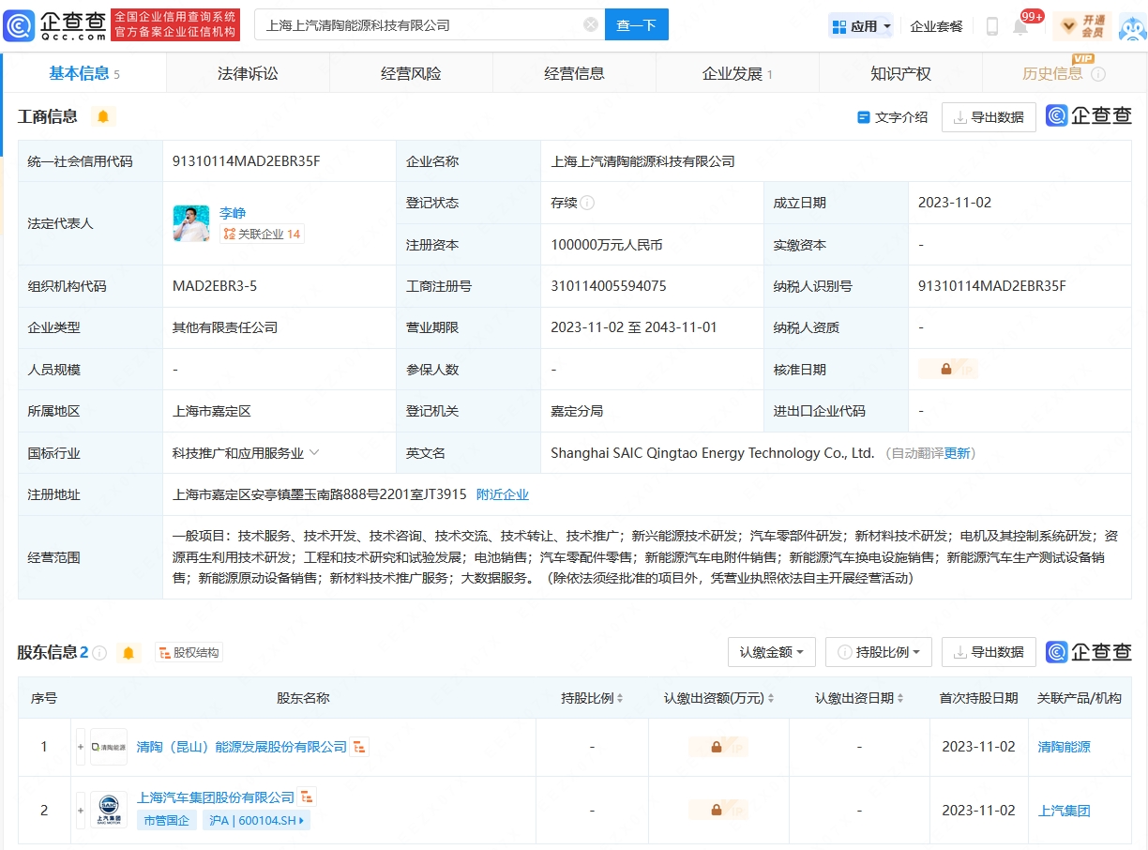1148x850 pixels.
Task: Click the alert bell icon beside 工商信息
Action: tap(103, 116)
